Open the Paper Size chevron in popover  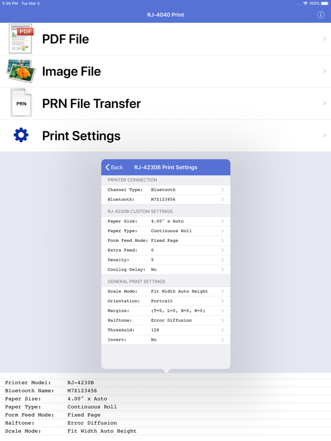222,221
